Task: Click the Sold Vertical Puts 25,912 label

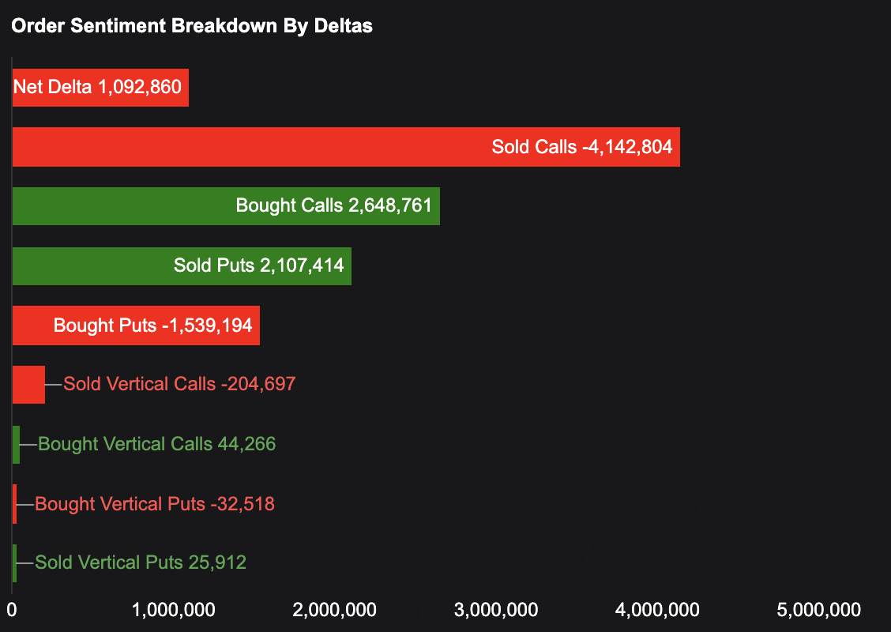Action: tap(141, 563)
